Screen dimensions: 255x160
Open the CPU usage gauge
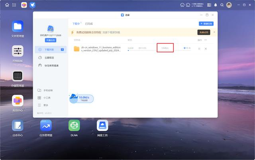click(x=182, y=5)
